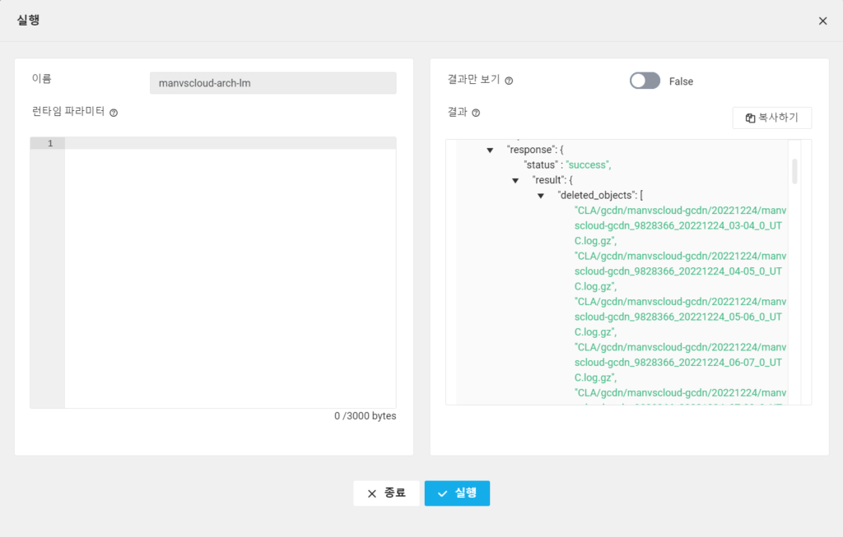The image size is (843, 537).
Task: Select the success status value in the JSON
Action: (589, 164)
